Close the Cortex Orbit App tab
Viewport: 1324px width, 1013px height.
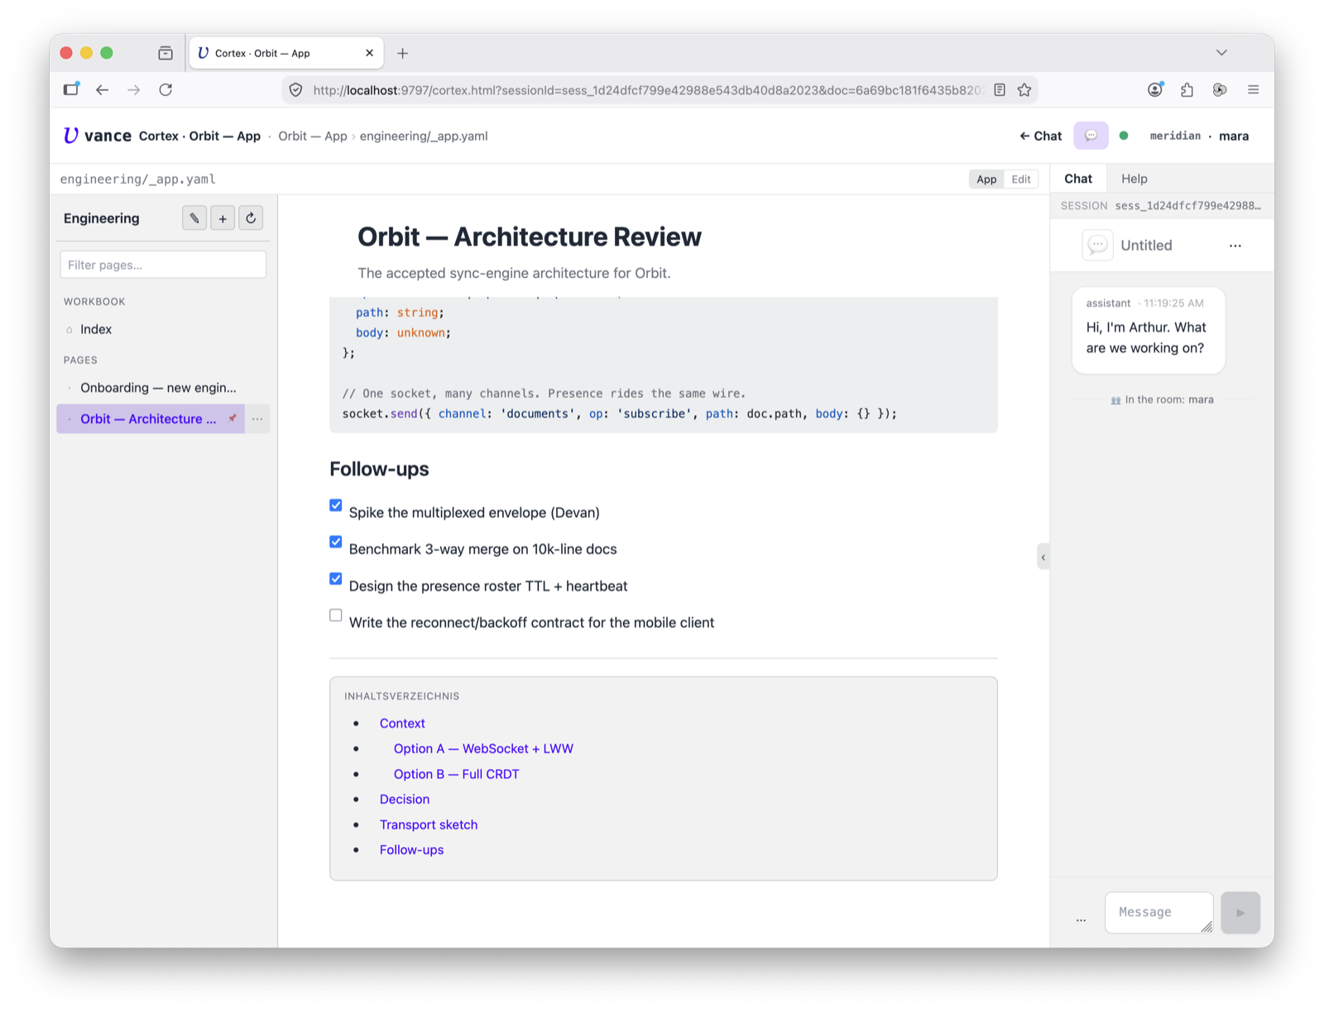[369, 53]
